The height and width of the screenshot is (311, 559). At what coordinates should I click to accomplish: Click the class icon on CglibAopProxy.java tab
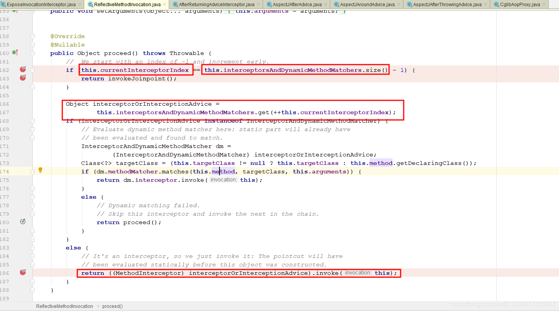(x=497, y=5)
